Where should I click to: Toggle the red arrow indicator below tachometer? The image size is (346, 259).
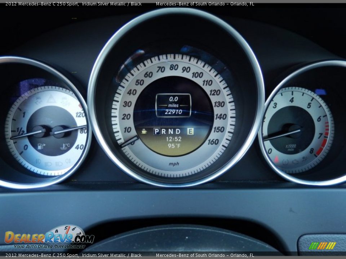[x=276, y=159]
